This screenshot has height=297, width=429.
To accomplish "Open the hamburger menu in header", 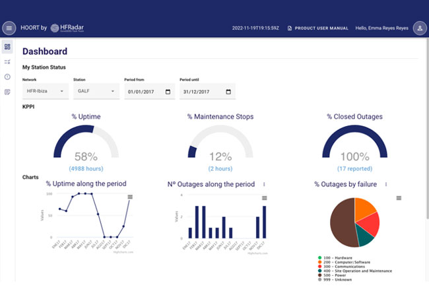I will [9, 28].
